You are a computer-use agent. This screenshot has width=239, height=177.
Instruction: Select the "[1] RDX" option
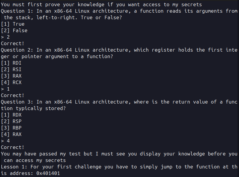(11, 115)
